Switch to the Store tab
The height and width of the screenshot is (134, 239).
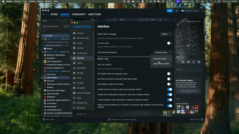point(54,14)
